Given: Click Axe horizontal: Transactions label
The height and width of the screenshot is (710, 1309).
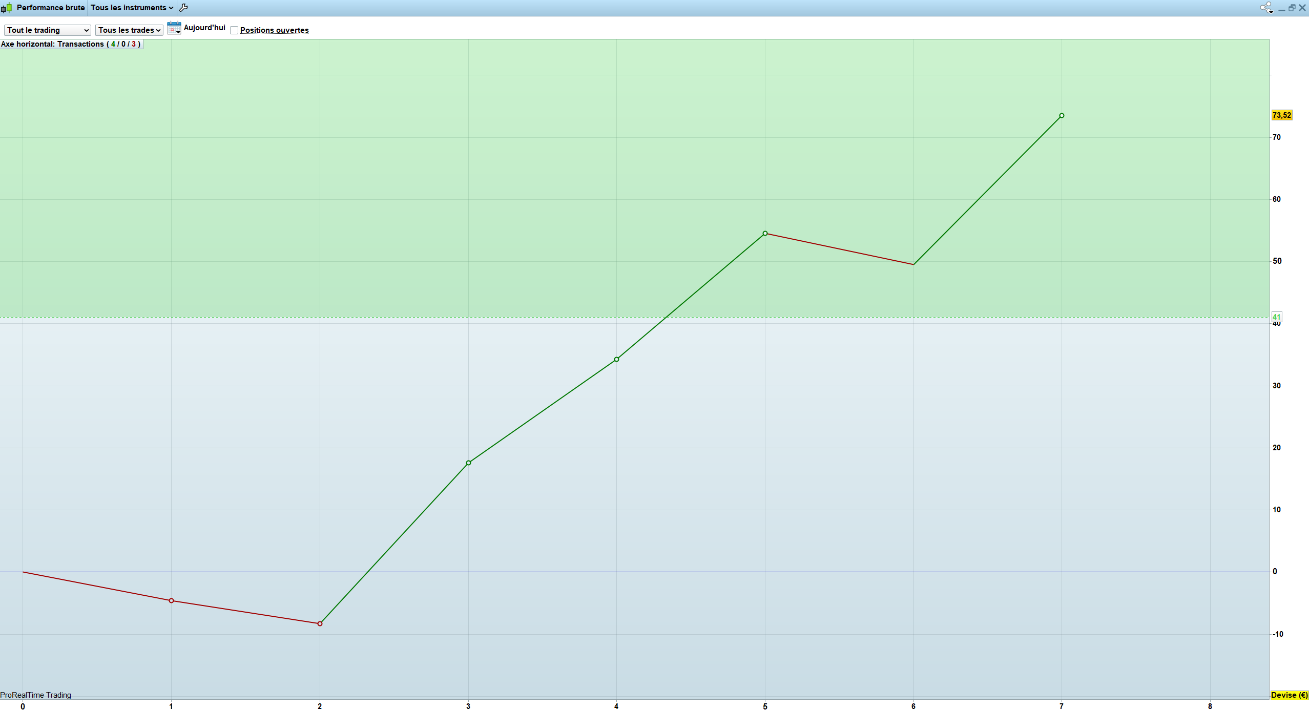Looking at the screenshot, I should point(71,44).
